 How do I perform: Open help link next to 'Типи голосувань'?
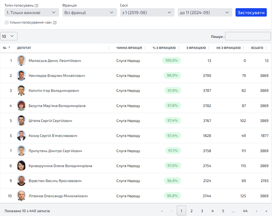click(x=36, y=5)
